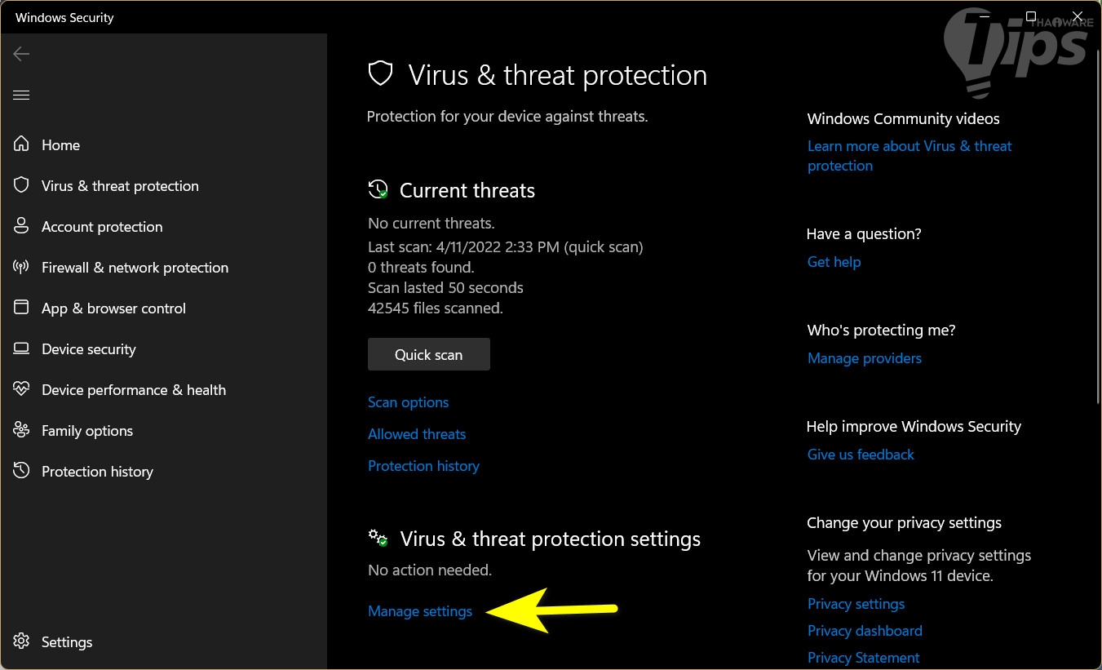Viewport: 1102px width, 670px height.
Task: Open the Scan options link
Action: pos(408,402)
